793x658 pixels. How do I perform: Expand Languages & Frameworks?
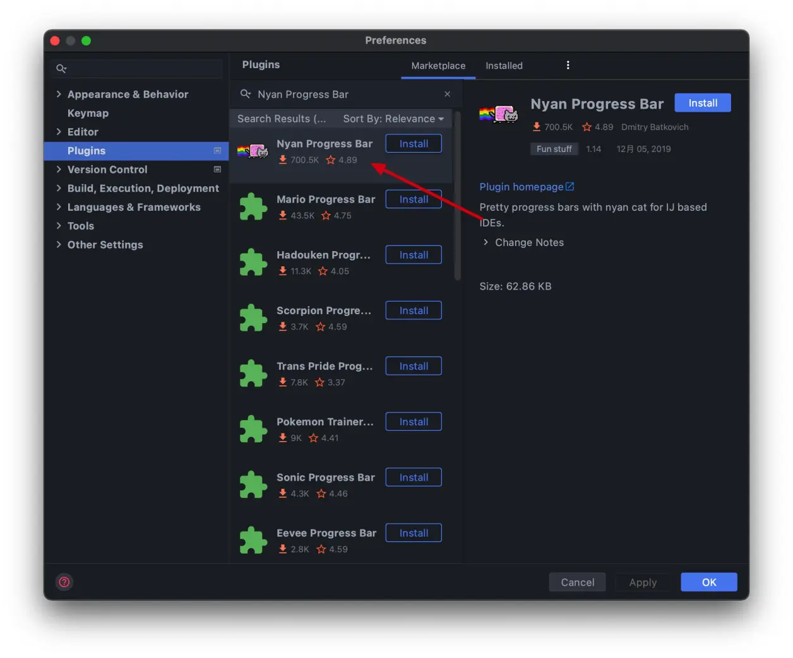pyautogui.click(x=59, y=207)
